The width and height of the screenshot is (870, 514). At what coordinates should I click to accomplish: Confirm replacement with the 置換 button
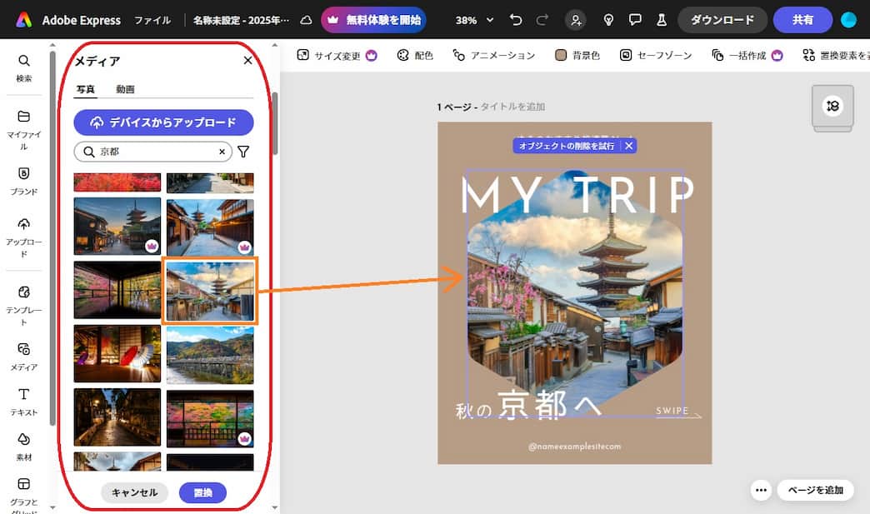point(202,492)
